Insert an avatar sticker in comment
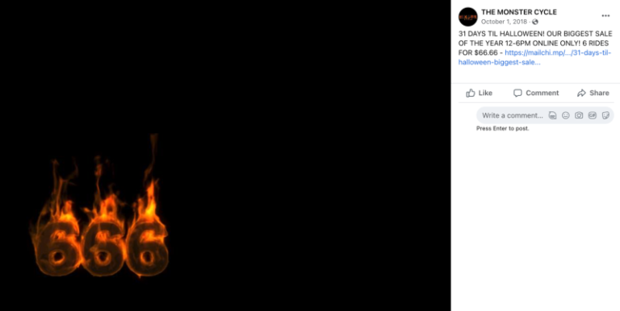This screenshot has width=620, height=311. (552, 115)
